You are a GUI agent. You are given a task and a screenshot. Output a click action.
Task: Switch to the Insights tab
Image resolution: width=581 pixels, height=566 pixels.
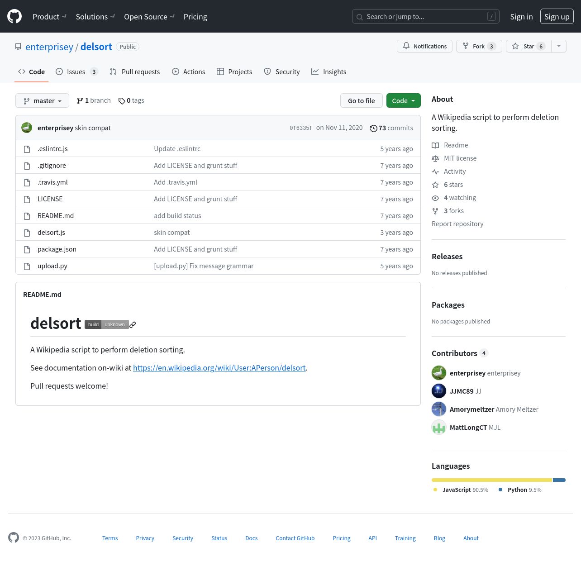click(x=329, y=71)
